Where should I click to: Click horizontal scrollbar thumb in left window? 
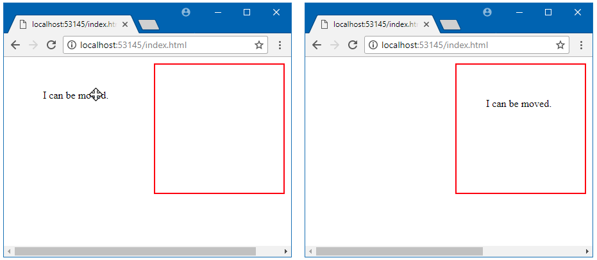[x=135, y=251]
